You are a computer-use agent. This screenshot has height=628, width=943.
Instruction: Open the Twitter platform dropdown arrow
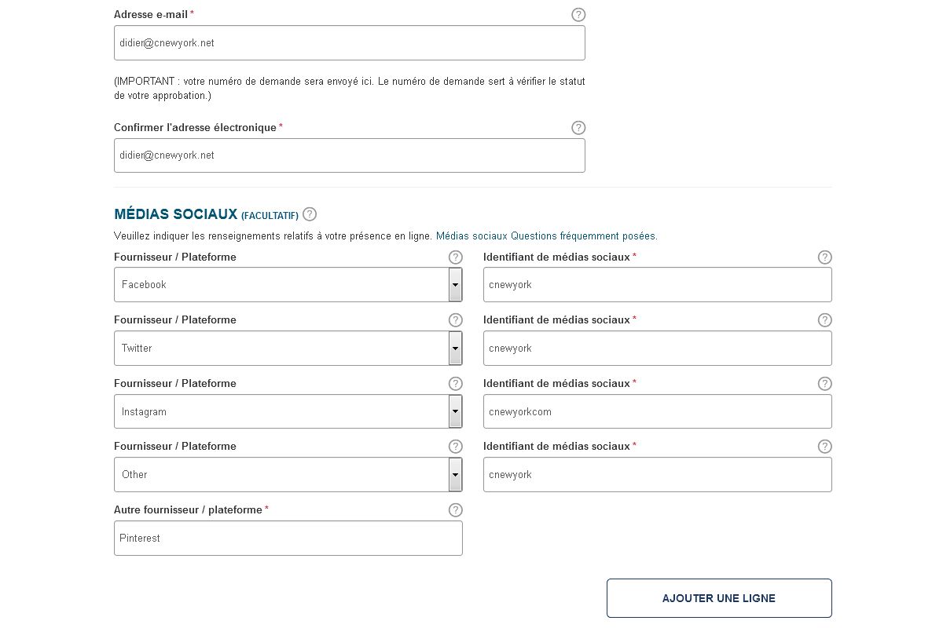click(x=455, y=348)
